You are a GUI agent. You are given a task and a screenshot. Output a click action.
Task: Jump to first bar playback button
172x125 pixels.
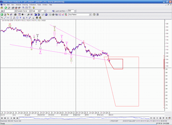point(2,118)
